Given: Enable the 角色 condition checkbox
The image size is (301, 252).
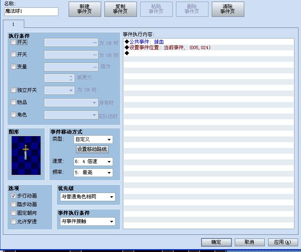Looking at the screenshot, I should [13, 115].
